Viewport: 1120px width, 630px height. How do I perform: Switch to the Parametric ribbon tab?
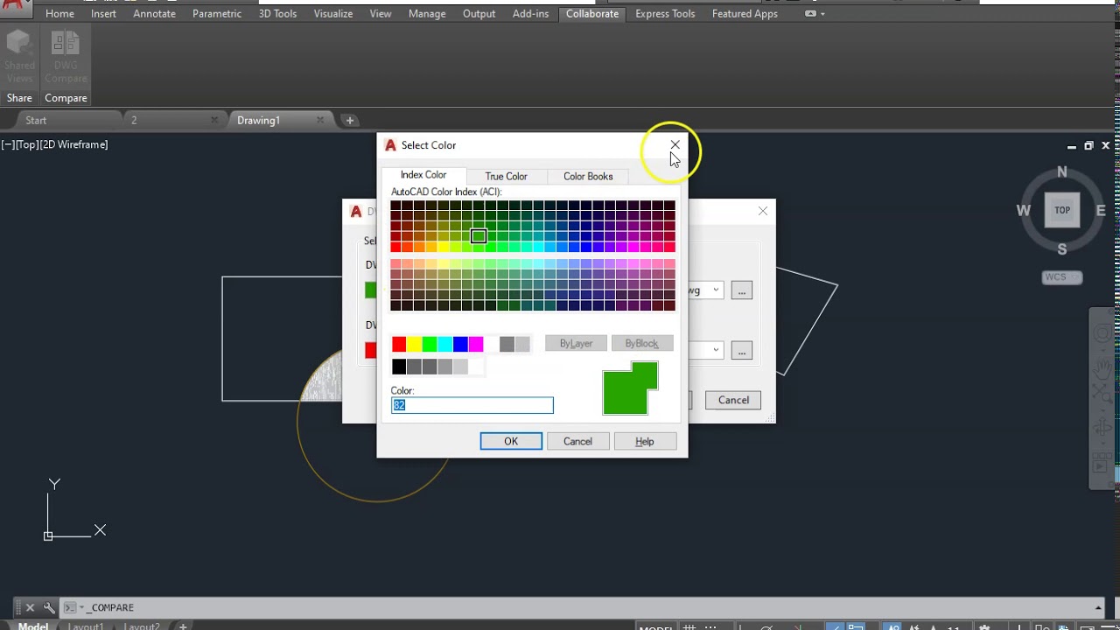coord(217,14)
